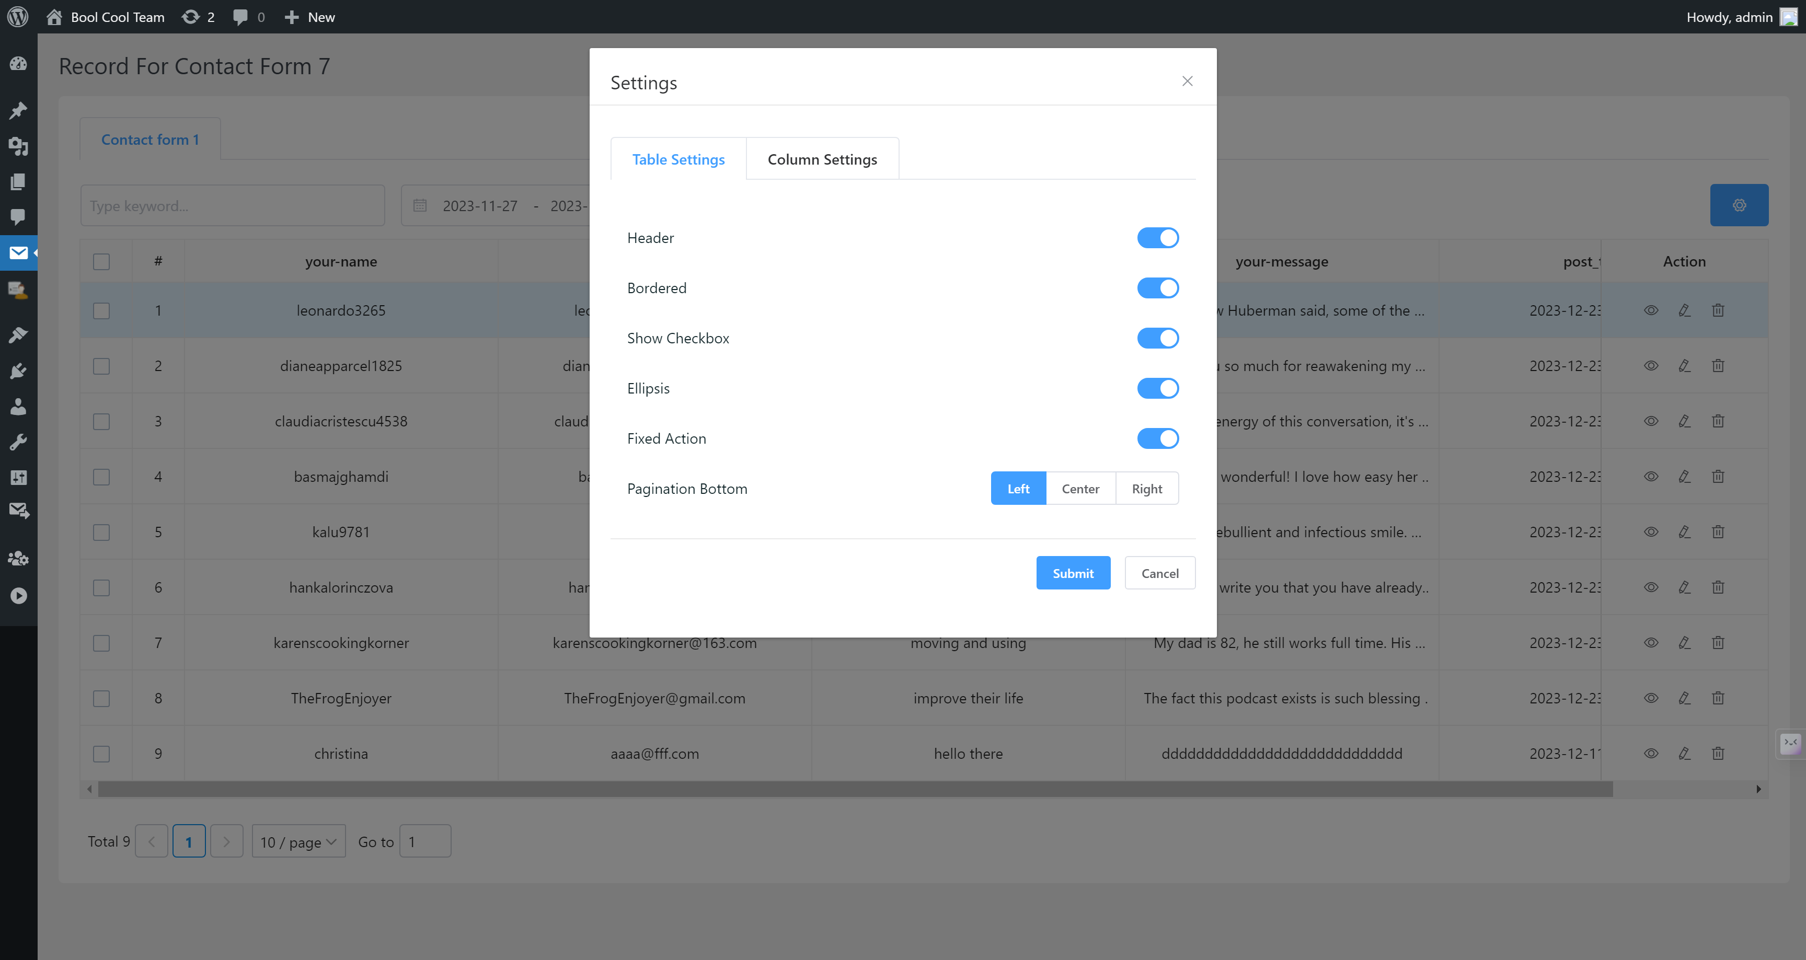Image resolution: width=1806 pixels, height=960 pixels.
Task: Close the Settings dialog with X
Action: (x=1187, y=82)
